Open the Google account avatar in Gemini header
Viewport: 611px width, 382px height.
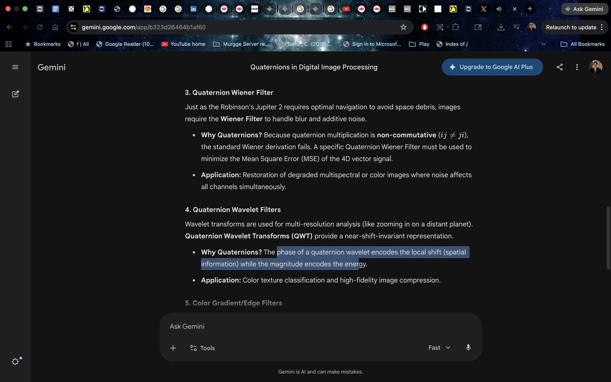pos(595,67)
